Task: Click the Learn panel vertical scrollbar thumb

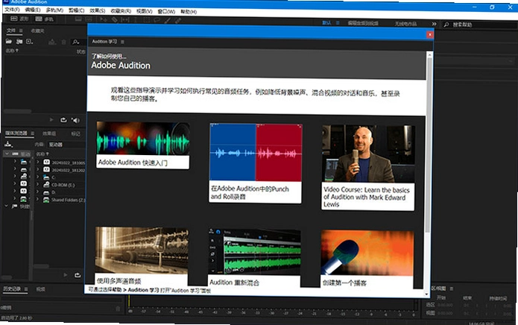Action: pyautogui.click(x=429, y=145)
